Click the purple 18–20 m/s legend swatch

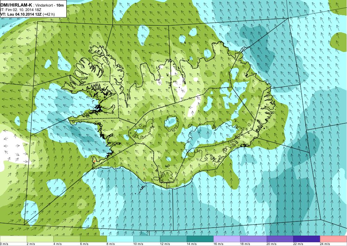click(x=253, y=239)
